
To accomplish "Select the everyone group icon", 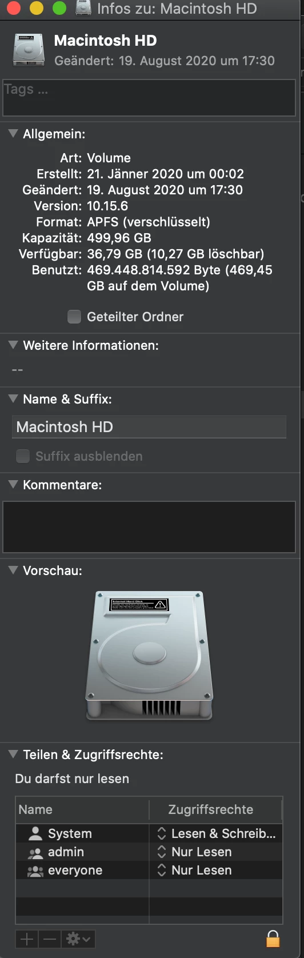I will coord(35,871).
